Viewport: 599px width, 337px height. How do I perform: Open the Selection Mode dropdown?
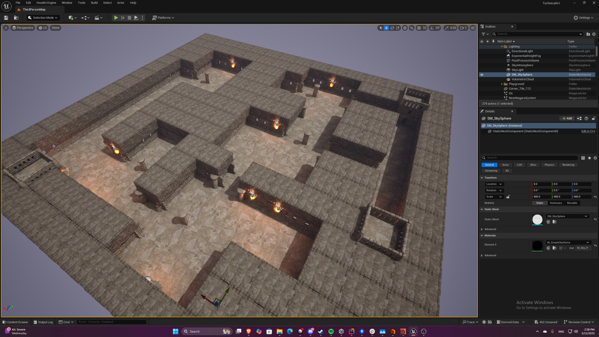[x=43, y=18]
